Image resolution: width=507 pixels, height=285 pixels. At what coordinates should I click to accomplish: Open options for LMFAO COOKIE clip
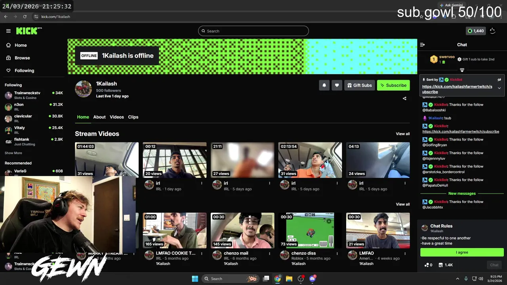pos(202,253)
